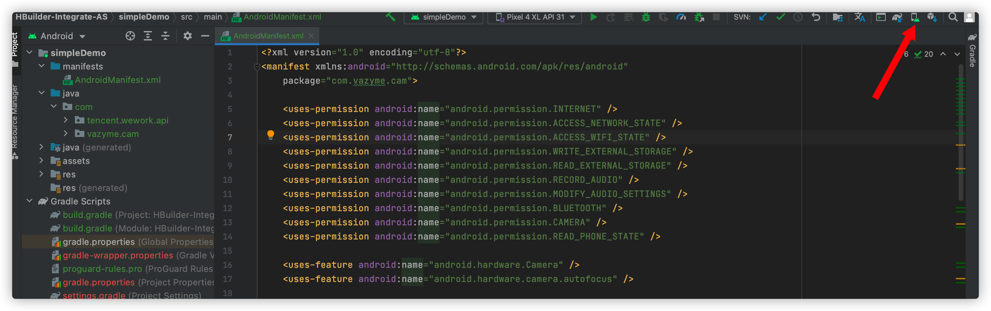Image resolution: width=991 pixels, height=311 pixels.
Task: Click the Make Project hammer icon
Action: point(391,17)
